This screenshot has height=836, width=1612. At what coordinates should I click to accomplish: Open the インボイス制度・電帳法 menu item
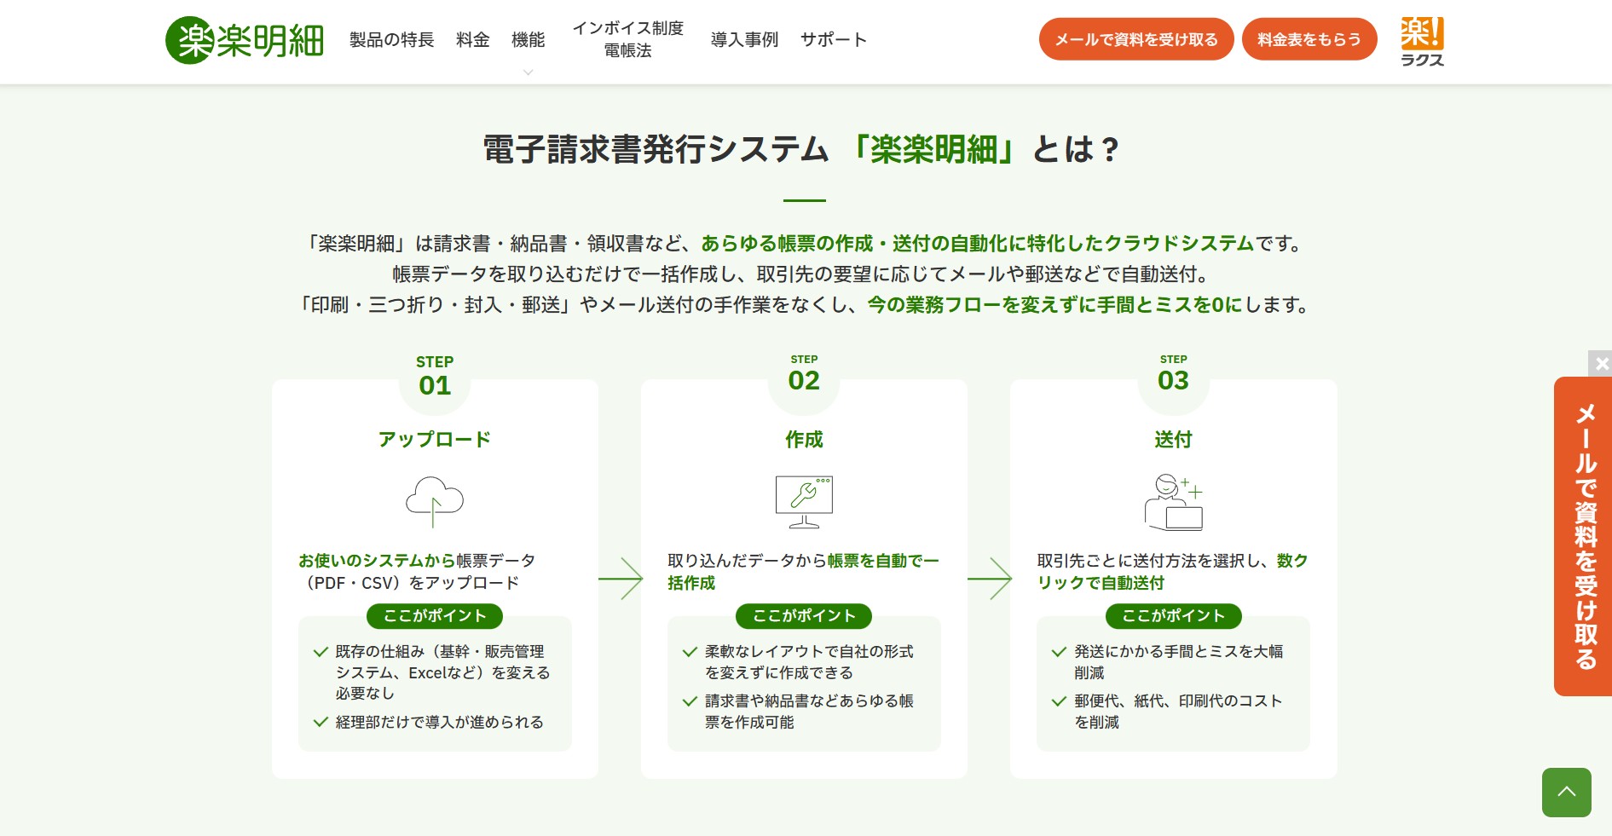[x=628, y=38]
